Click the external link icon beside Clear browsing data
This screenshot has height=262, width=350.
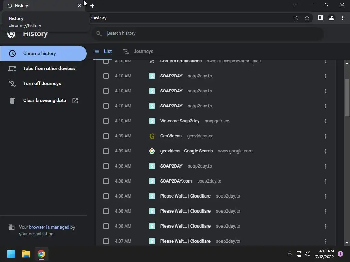[x=75, y=101]
